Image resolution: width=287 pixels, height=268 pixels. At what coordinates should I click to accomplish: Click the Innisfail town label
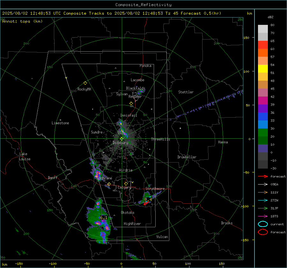(x=129, y=115)
